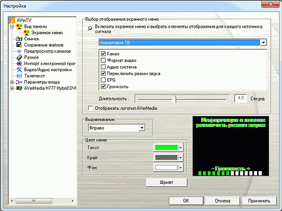Image resolution: width=282 pixels, height=211 pixels.
Task: Open the Выравнивание Вправо dropdown
Action: [x=142, y=128]
